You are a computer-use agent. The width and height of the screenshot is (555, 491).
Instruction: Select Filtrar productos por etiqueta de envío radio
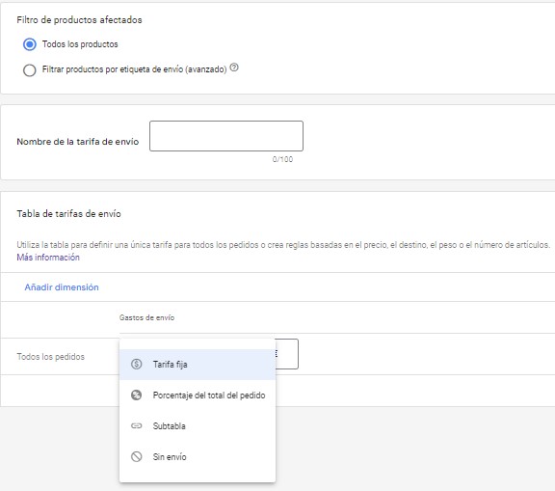(29, 69)
